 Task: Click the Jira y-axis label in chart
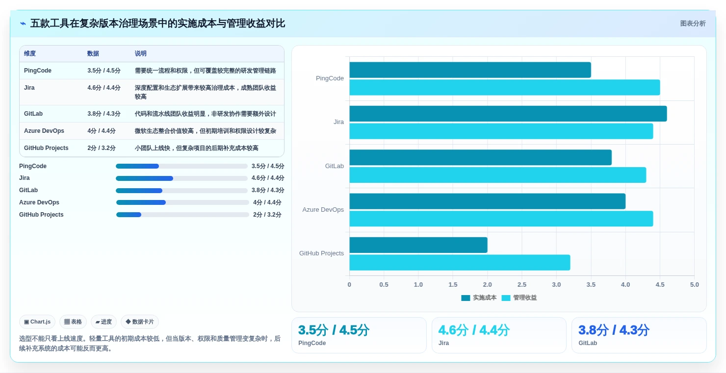pos(338,122)
